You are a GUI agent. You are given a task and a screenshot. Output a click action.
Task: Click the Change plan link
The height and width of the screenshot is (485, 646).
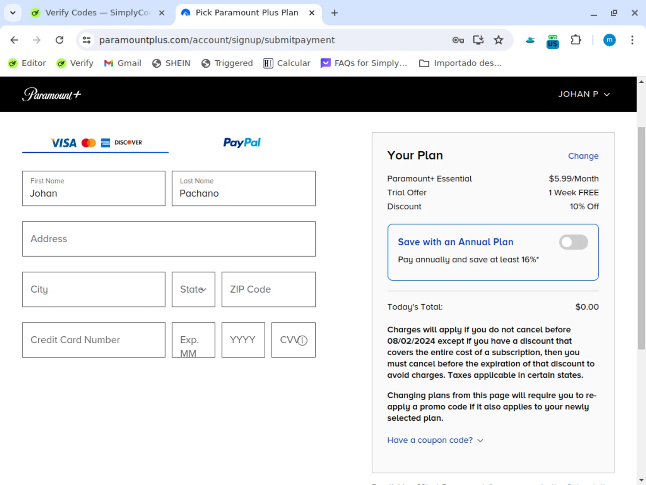tap(583, 156)
